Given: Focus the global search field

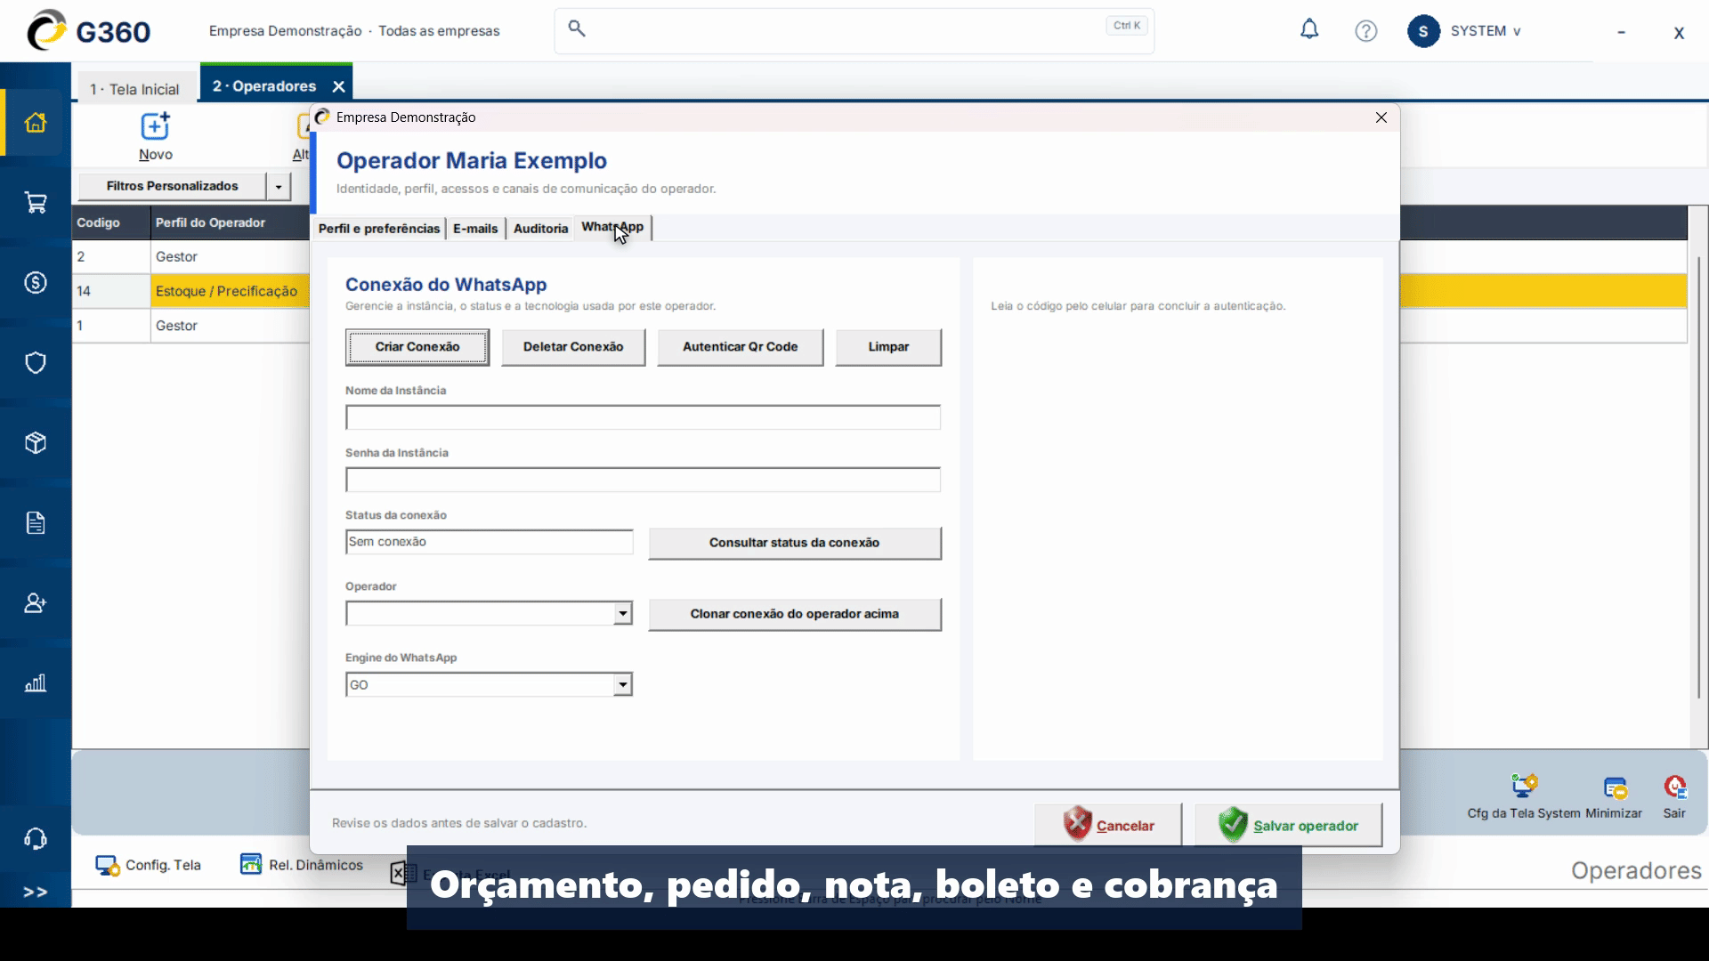Looking at the screenshot, I should point(854,31).
